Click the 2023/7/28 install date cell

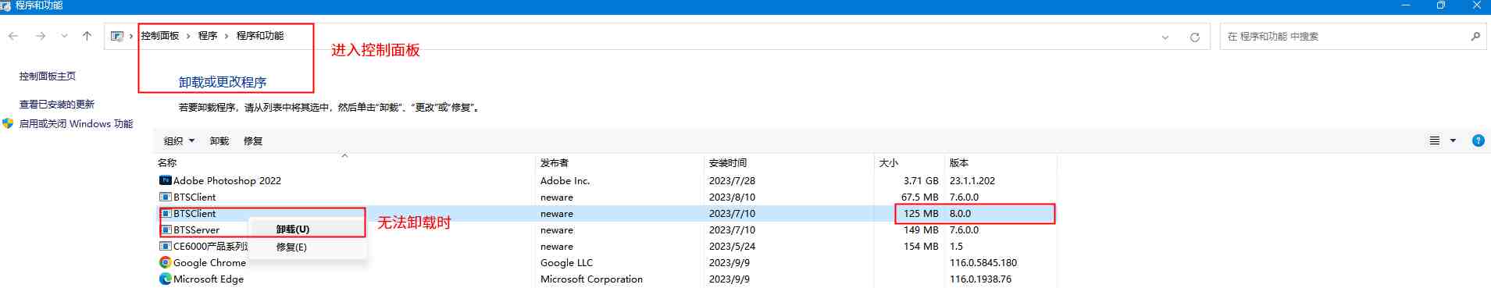[732, 180]
